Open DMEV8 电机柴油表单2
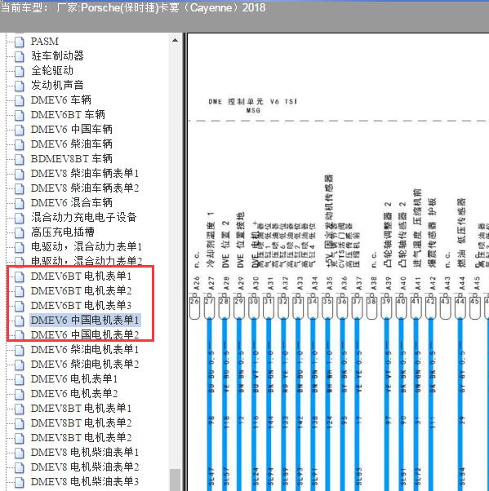 (85, 467)
